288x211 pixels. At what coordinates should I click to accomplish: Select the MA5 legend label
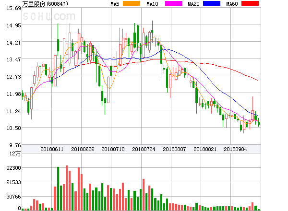115,4
